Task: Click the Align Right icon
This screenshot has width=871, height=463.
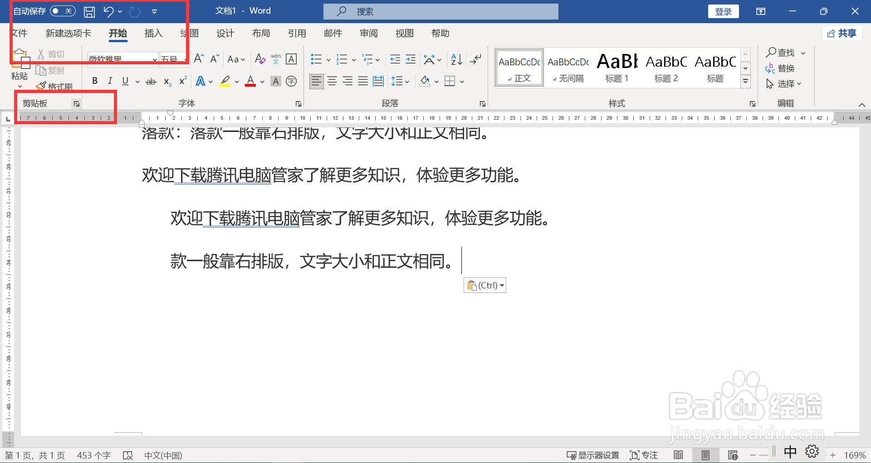Action: tap(347, 81)
